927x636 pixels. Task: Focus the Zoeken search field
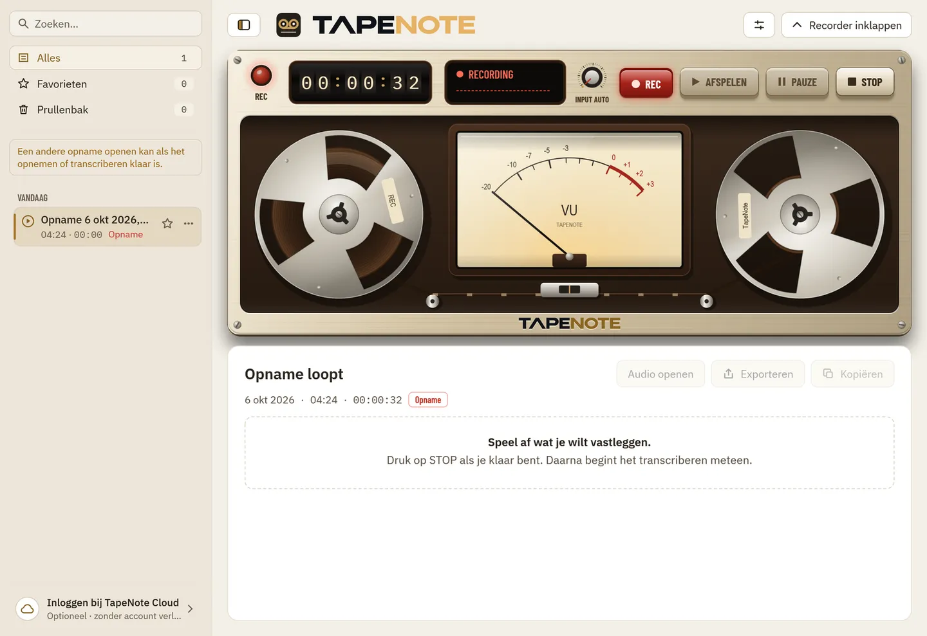(106, 24)
